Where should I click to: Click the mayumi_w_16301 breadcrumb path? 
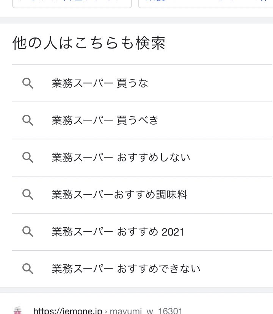coord(146,311)
